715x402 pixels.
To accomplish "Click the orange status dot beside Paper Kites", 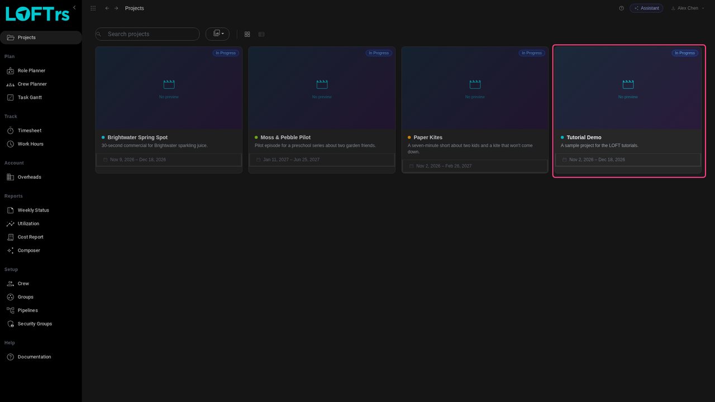I will click(x=409, y=137).
